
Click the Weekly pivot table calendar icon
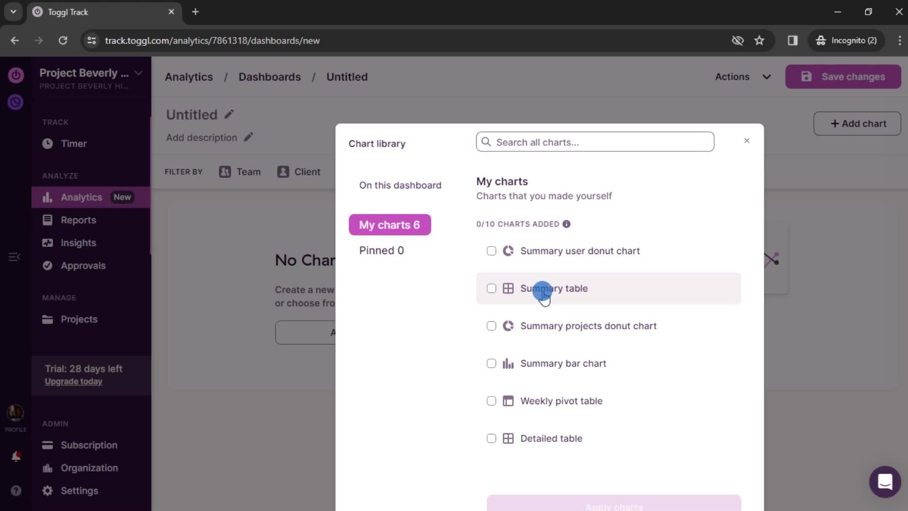509,401
